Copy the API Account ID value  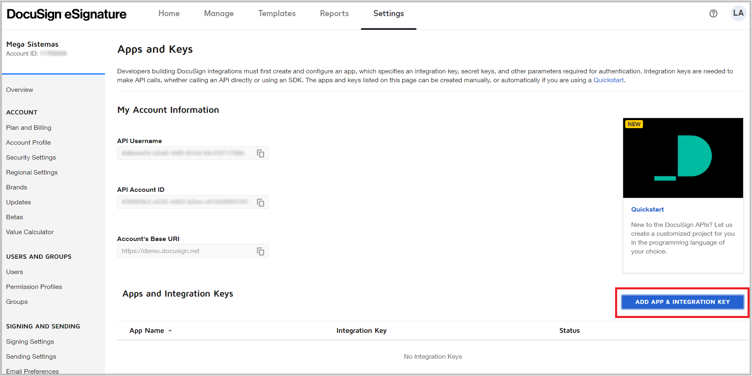pos(260,202)
